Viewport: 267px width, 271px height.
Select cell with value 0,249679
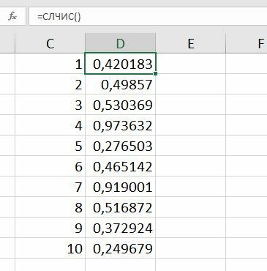[x=121, y=248]
